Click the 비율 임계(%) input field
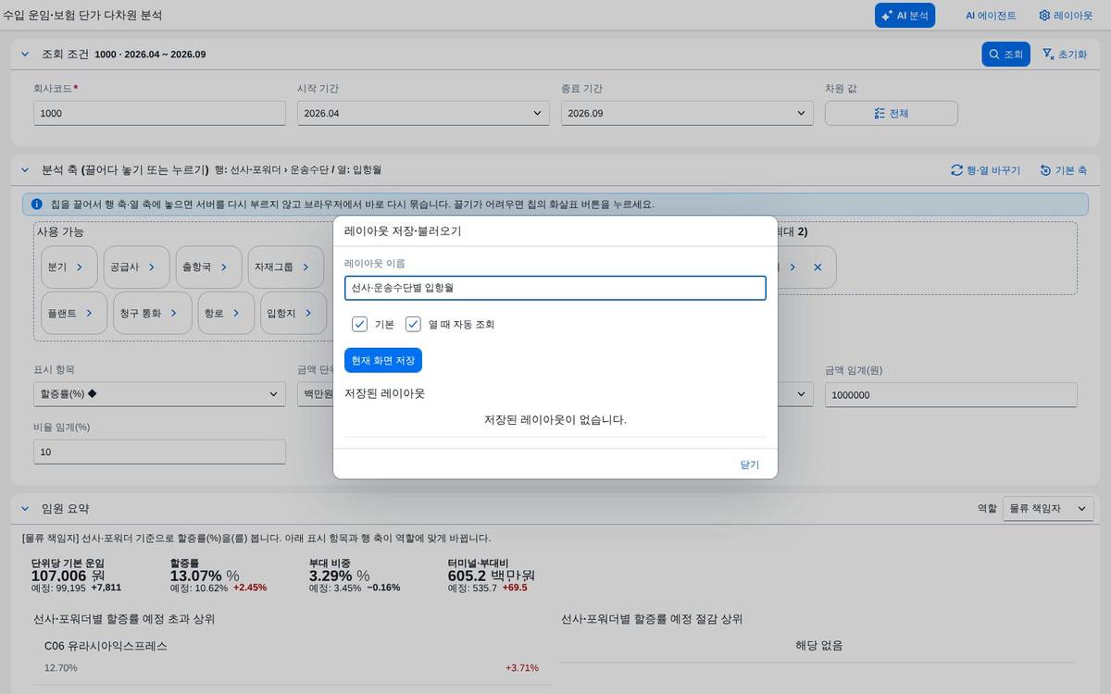This screenshot has height=694, width=1111. coord(159,452)
